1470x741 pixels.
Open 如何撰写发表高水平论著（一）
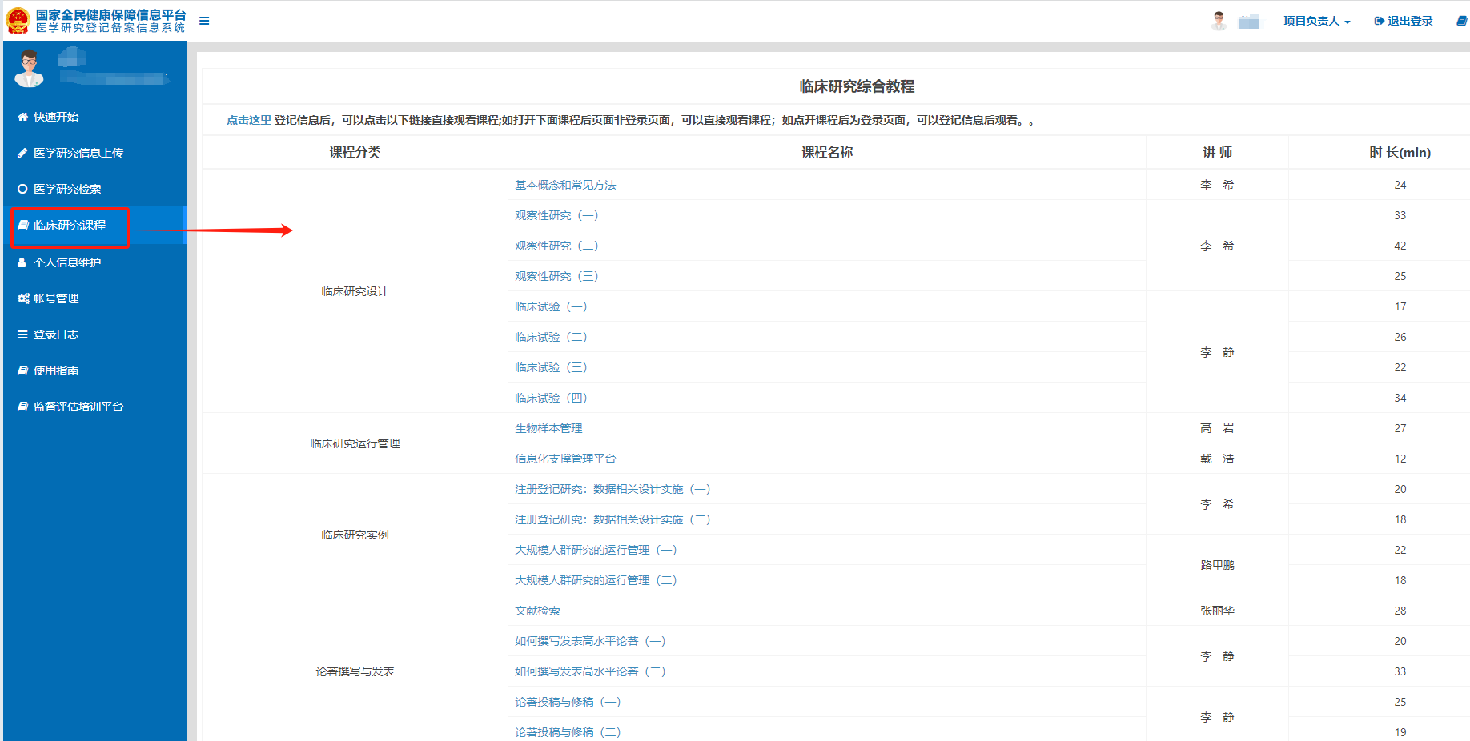coord(590,641)
